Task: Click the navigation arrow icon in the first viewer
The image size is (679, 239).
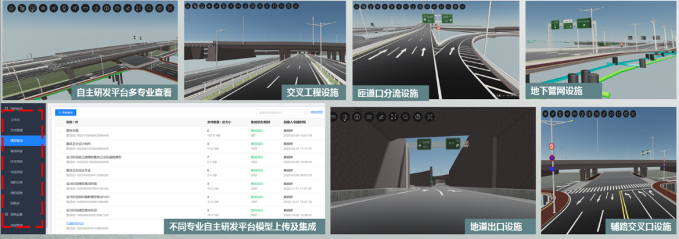Action: click(x=75, y=8)
